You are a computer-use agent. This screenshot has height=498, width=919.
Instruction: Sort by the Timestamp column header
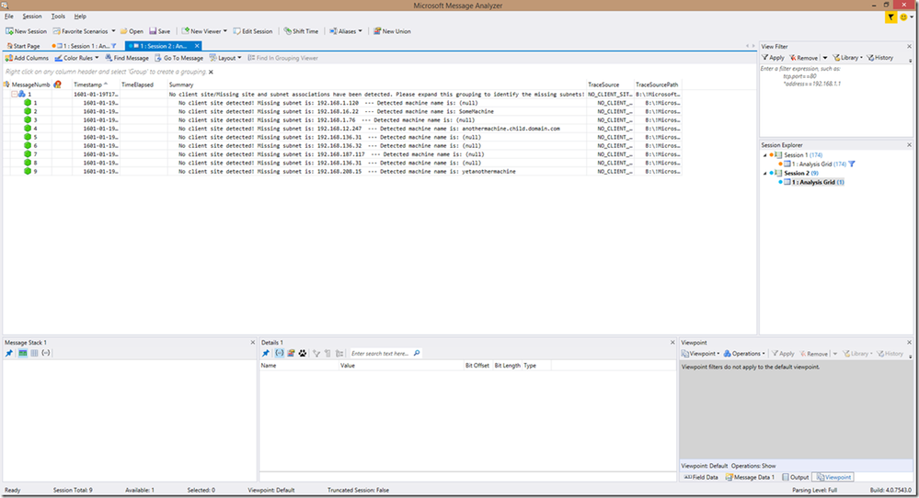coord(96,85)
